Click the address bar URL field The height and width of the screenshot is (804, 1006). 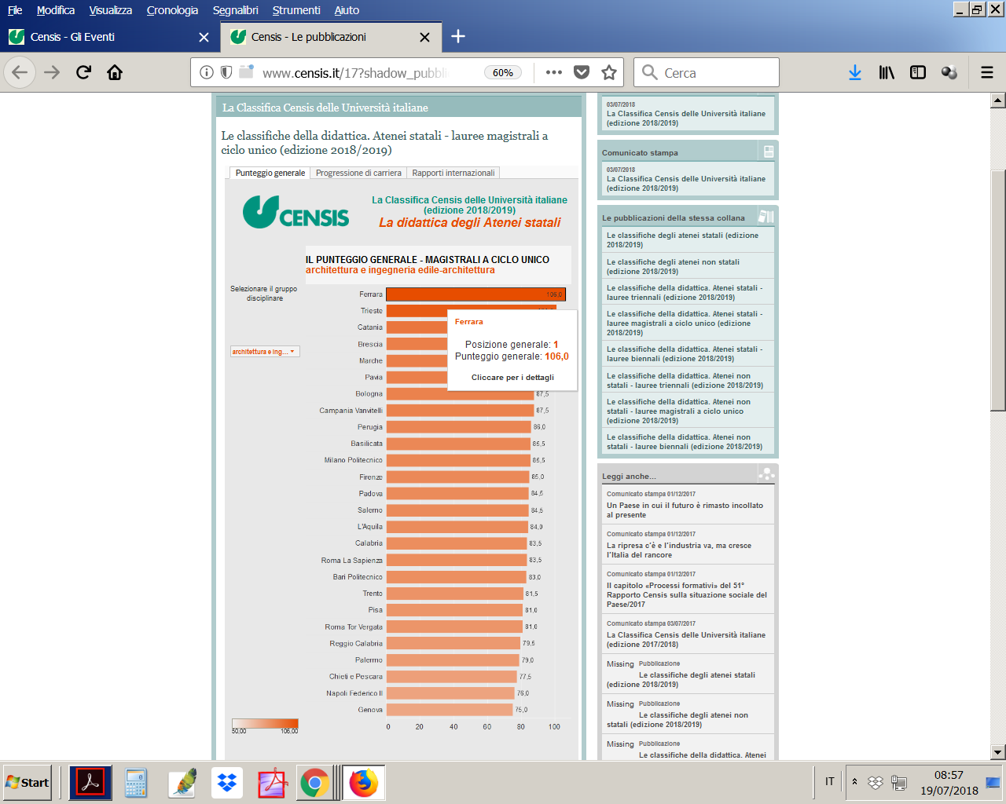(x=354, y=72)
